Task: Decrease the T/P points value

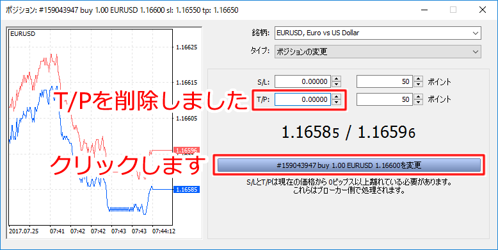Action: tap(419, 103)
